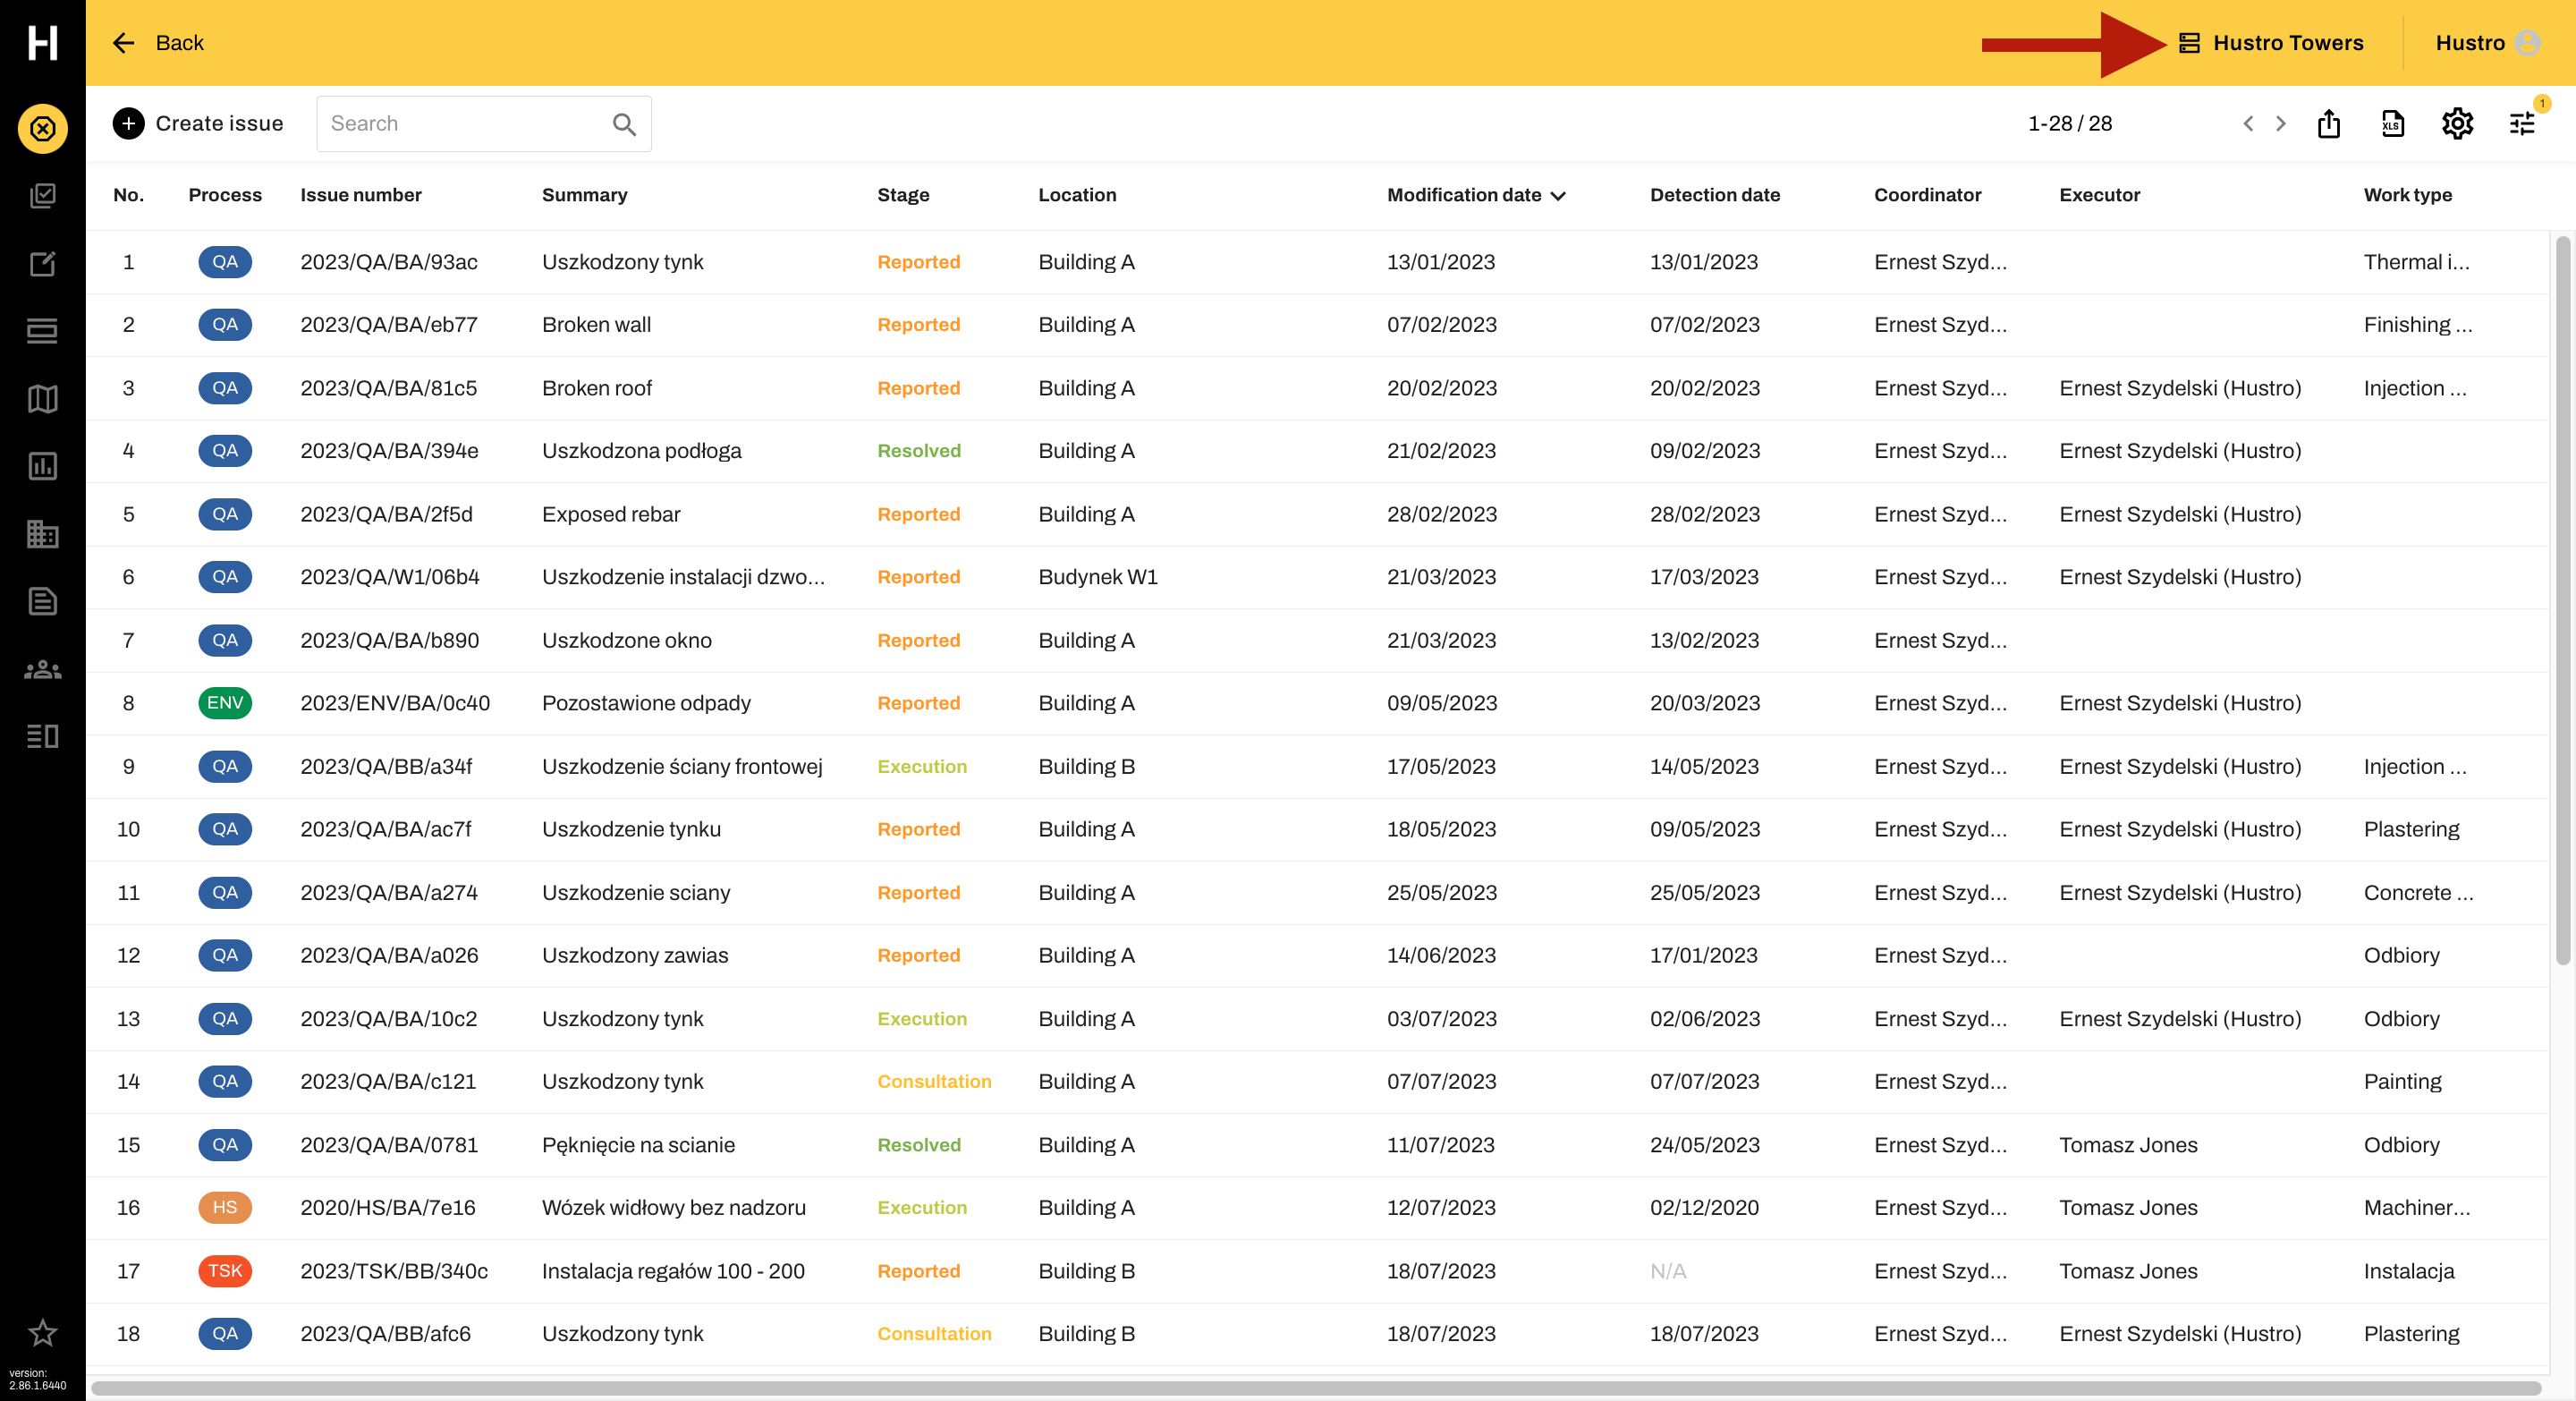The height and width of the screenshot is (1401, 2576).
Task: Click the 1-28 / 28 pagination count
Action: [2069, 123]
